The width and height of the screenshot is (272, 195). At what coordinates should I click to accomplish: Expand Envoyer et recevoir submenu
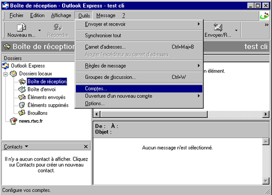(139, 24)
